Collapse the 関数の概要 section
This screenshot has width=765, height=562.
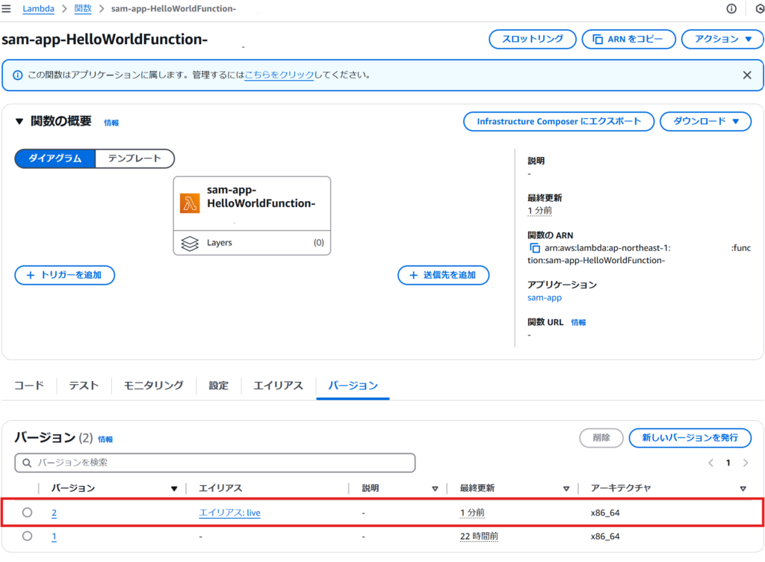tap(19, 121)
